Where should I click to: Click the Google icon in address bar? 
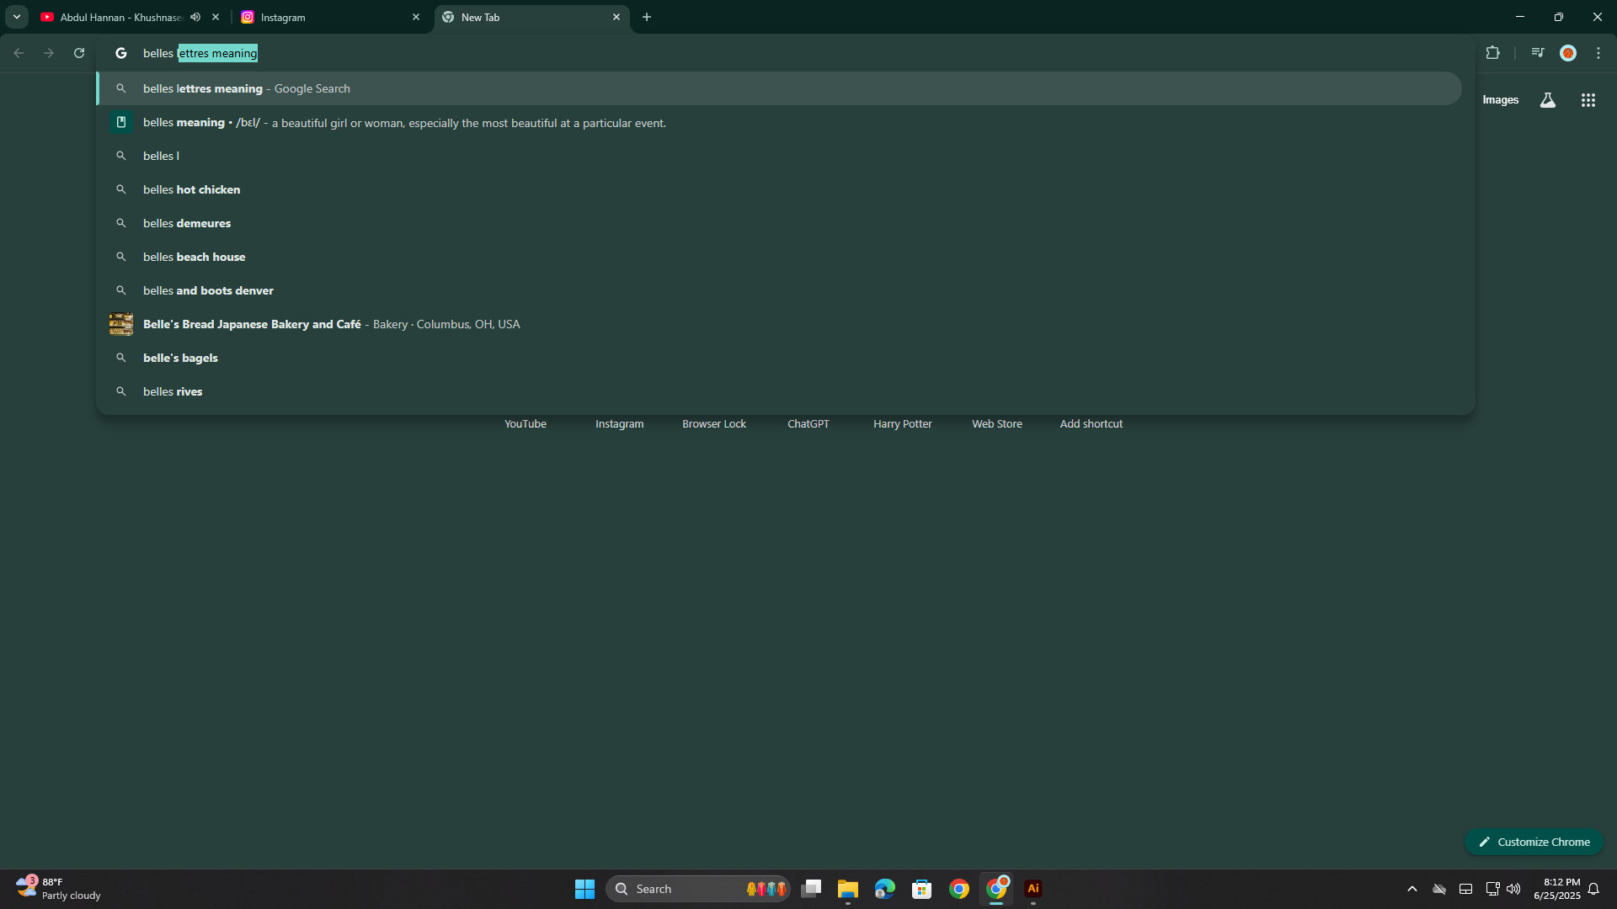(x=121, y=53)
